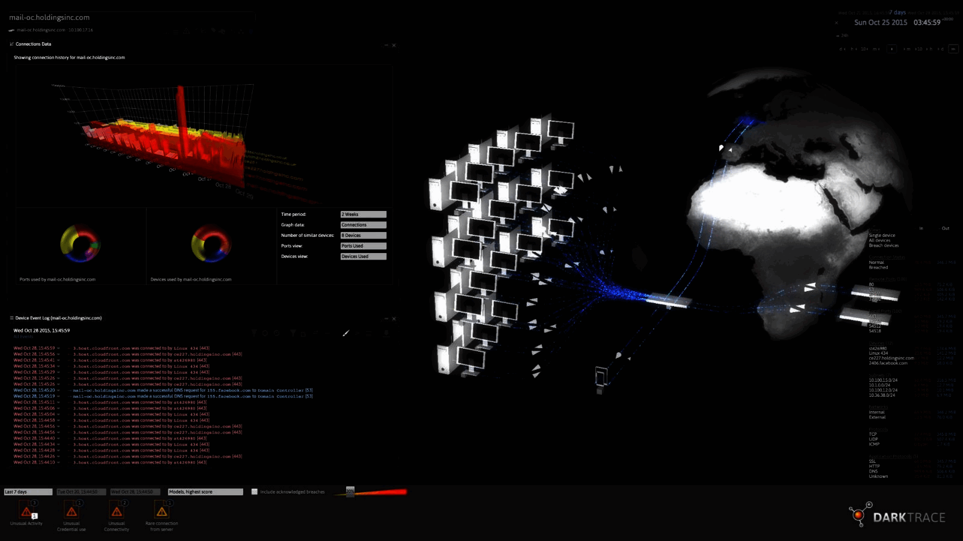The image size is (963, 541).
Task: Filter by ICMP protocol
Action: pos(874,444)
